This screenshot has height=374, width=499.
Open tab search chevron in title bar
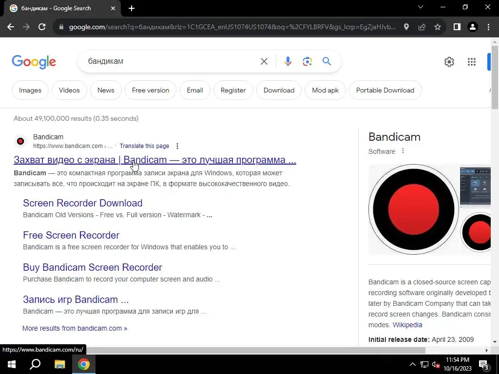tap(421, 7)
